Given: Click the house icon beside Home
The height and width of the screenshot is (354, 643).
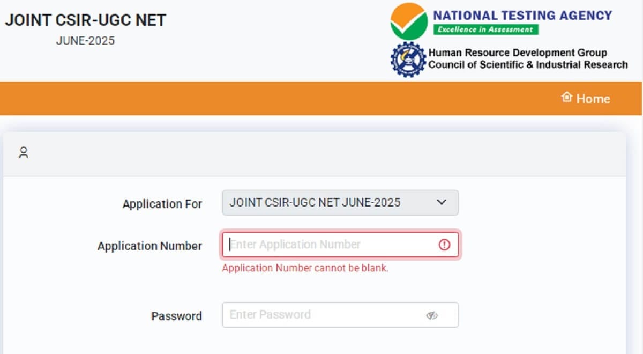Looking at the screenshot, I should 566,97.
